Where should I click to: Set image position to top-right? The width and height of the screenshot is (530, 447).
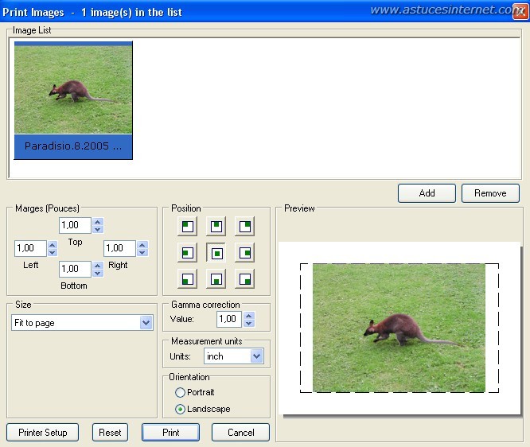245,226
